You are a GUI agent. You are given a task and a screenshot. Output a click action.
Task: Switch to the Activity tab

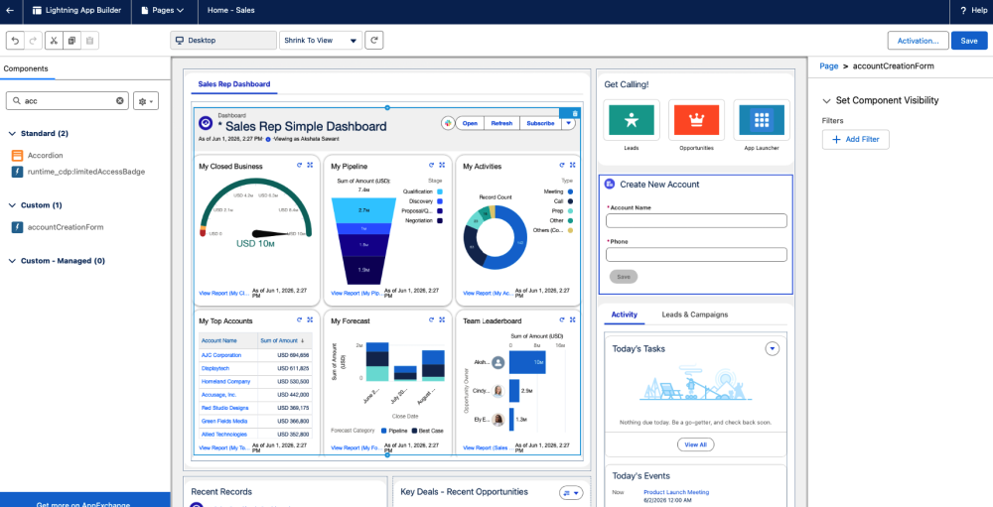[625, 315]
